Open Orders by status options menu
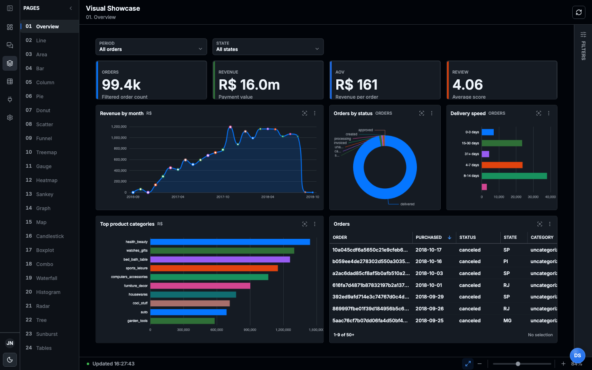Screen dimensions: 592x370 click(x=432, y=113)
